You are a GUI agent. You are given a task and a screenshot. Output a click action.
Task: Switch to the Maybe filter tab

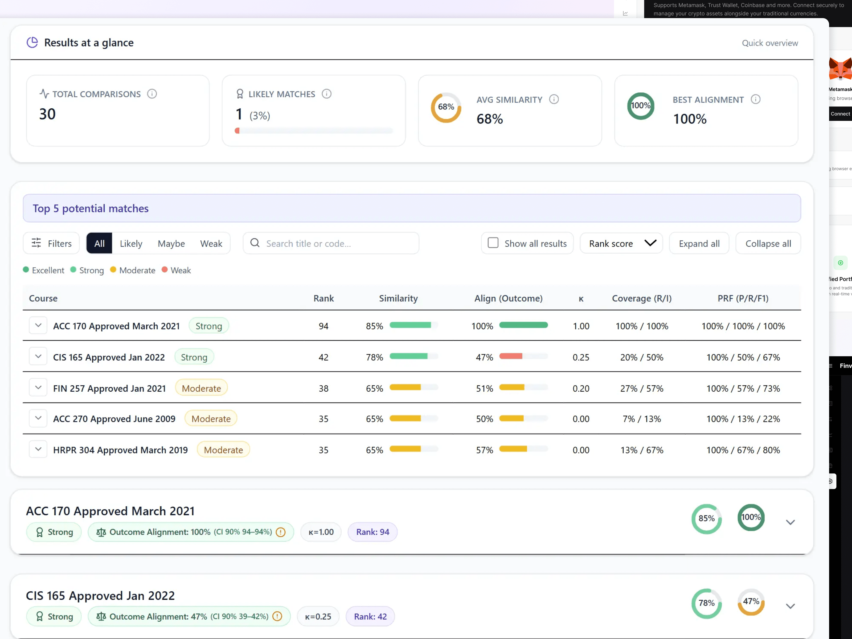point(171,243)
